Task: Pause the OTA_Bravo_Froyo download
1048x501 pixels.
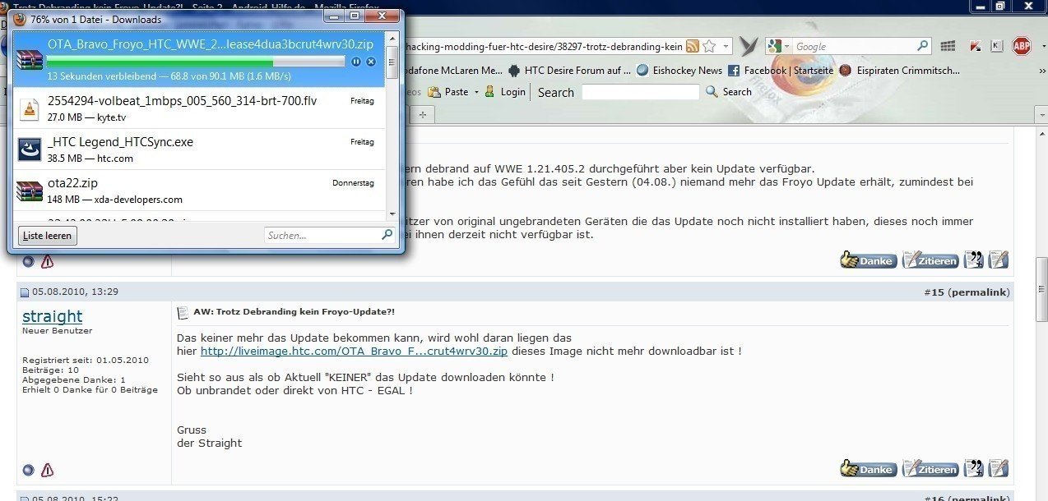Action: tap(356, 62)
